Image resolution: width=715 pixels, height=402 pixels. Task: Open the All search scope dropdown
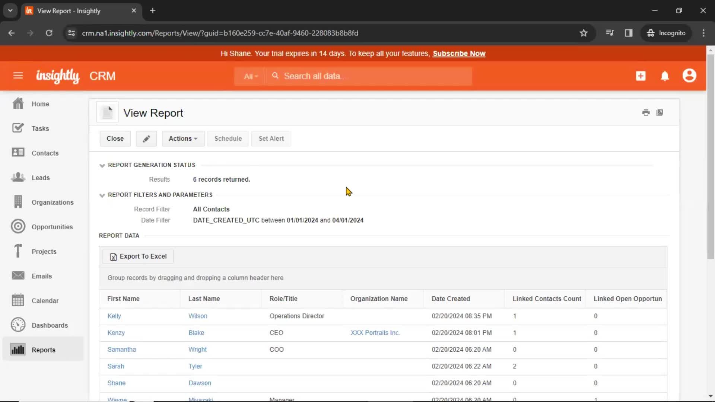[x=250, y=76]
